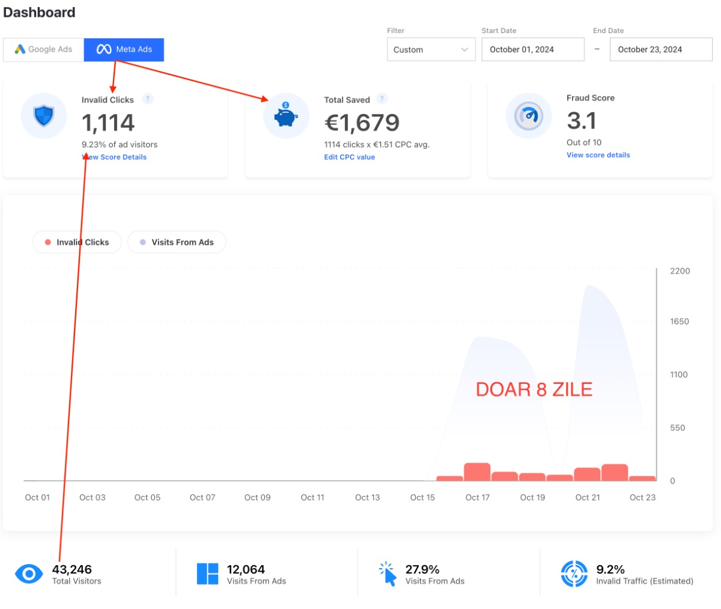Click the 27.9% visits percentage
This screenshot has width=721, height=609.
[x=422, y=569]
